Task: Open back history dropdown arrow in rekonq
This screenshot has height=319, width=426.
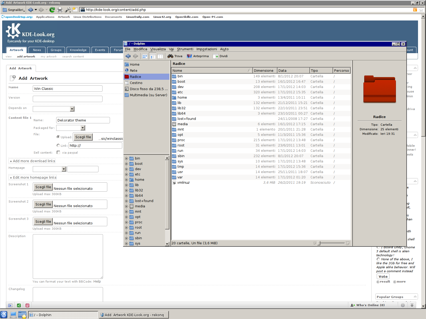Action: (36, 10)
